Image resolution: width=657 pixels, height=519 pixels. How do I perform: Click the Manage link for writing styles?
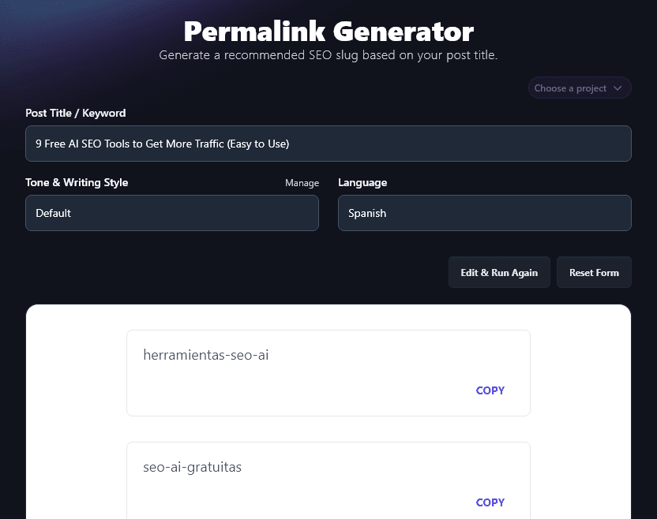click(x=302, y=182)
